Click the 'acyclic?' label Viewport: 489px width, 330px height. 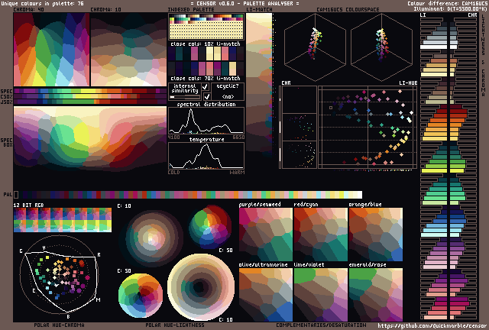point(228,86)
